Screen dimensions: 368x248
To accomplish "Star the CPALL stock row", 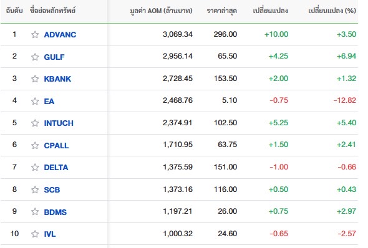I will click(x=35, y=145).
